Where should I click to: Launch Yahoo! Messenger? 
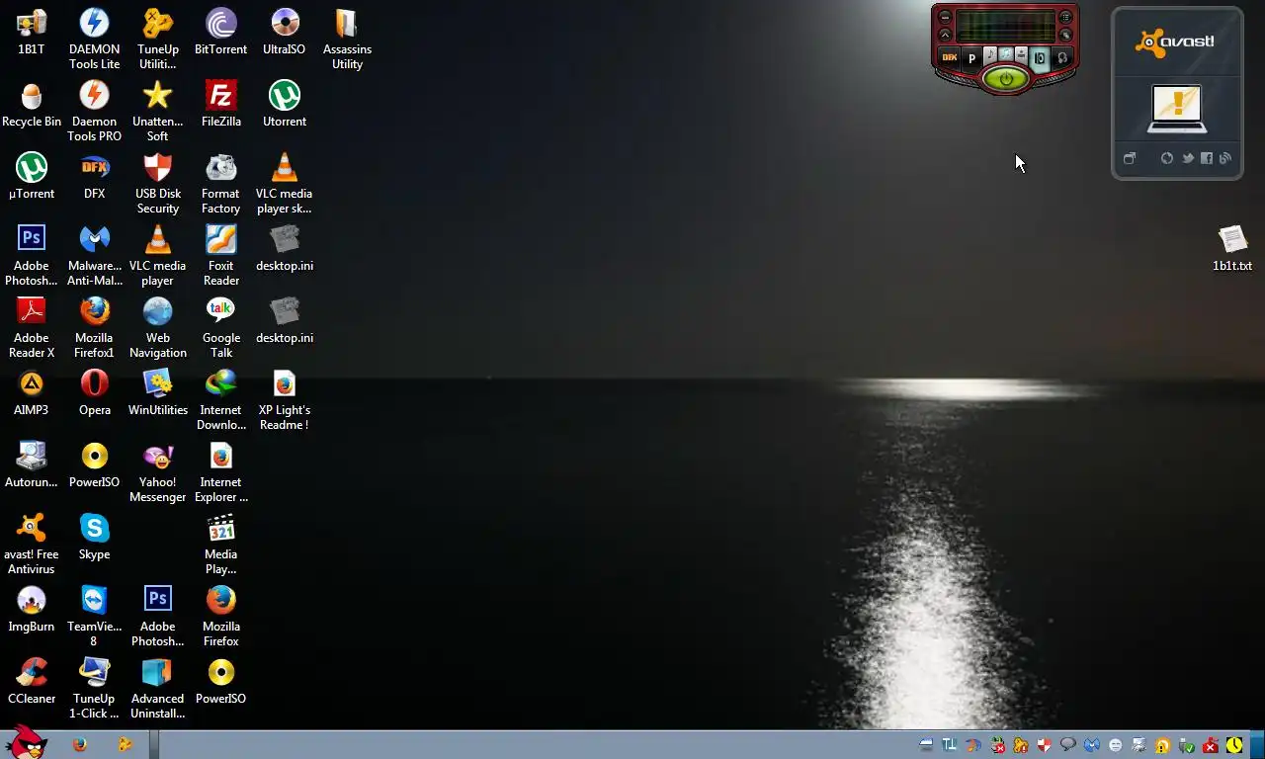pyautogui.click(x=158, y=471)
